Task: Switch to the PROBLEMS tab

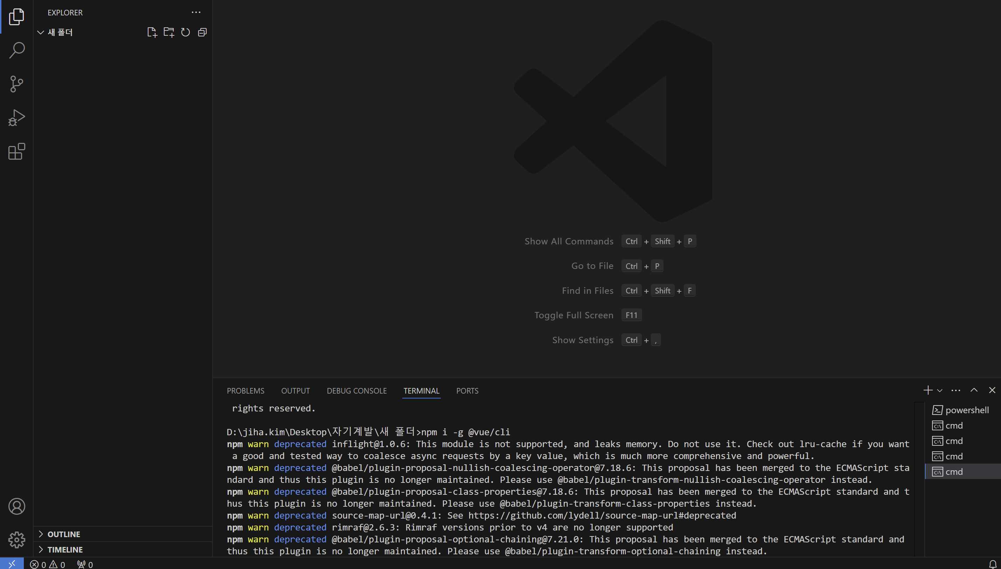Action: (245, 390)
